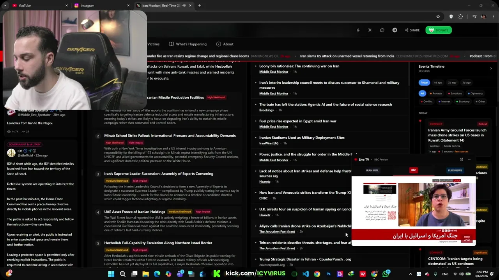Screen dimensions: 499x280
Task: Minimize the Live TV panel
Action: pyautogui.click(x=469, y=159)
